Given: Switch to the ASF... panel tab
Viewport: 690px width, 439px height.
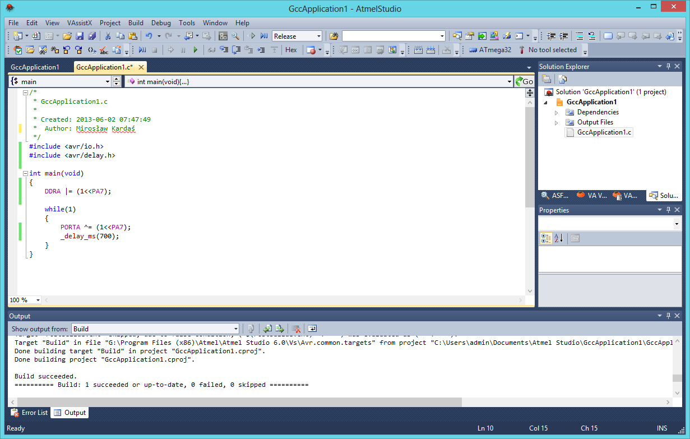Looking at the screenshot, I should 555,196.
